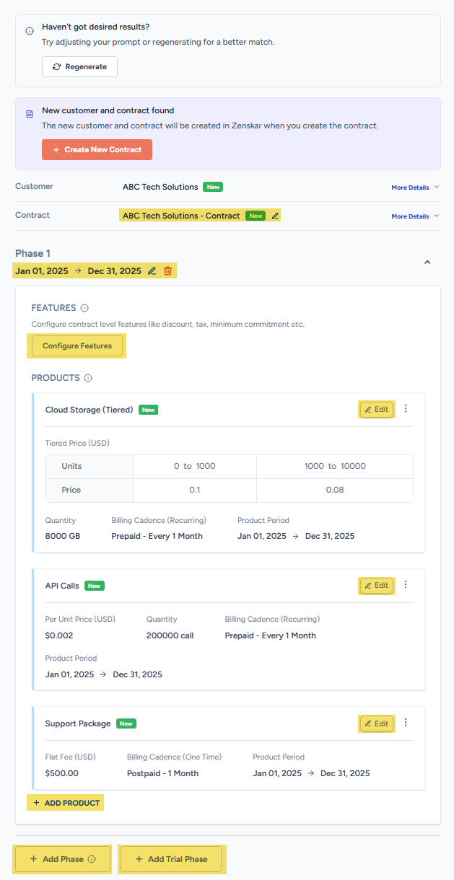Collapse the Phase 1 section chevron
454x880 pixels.
(x=427, y=263)
